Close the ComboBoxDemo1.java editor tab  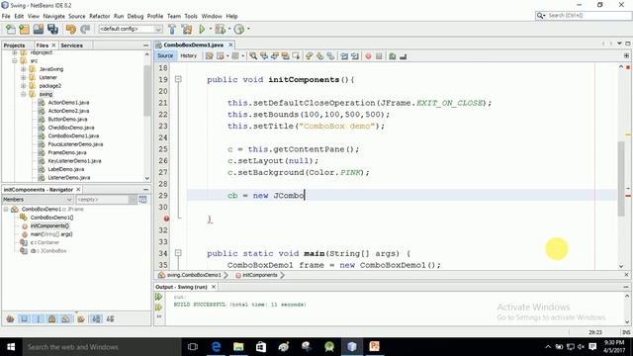[x=230, y=44]
